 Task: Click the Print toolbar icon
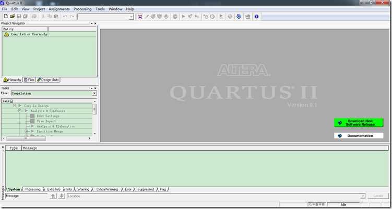click(x=34, y=17)
